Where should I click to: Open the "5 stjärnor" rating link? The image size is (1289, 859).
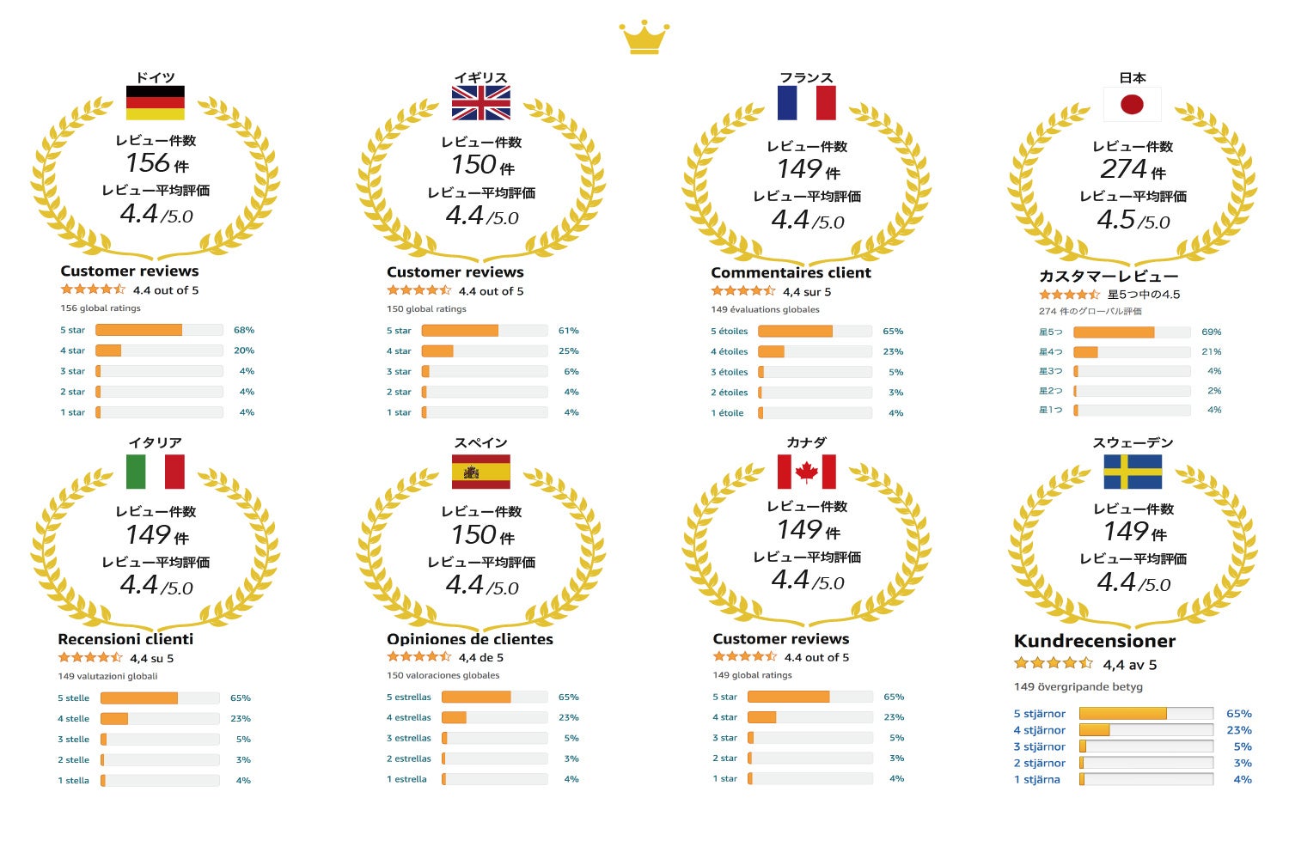click(1039, 713)
